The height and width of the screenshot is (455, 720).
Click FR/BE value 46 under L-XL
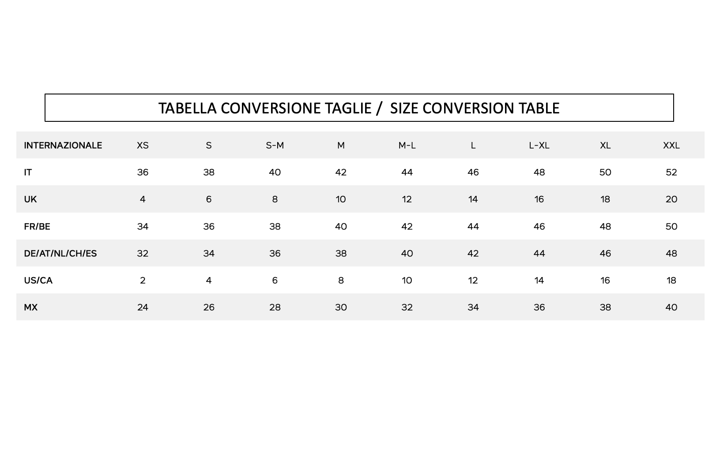pos(539,227)
